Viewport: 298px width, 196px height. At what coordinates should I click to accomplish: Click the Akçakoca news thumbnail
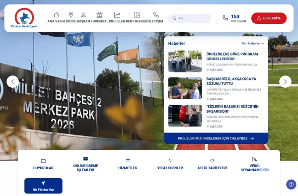pos(185,88)
